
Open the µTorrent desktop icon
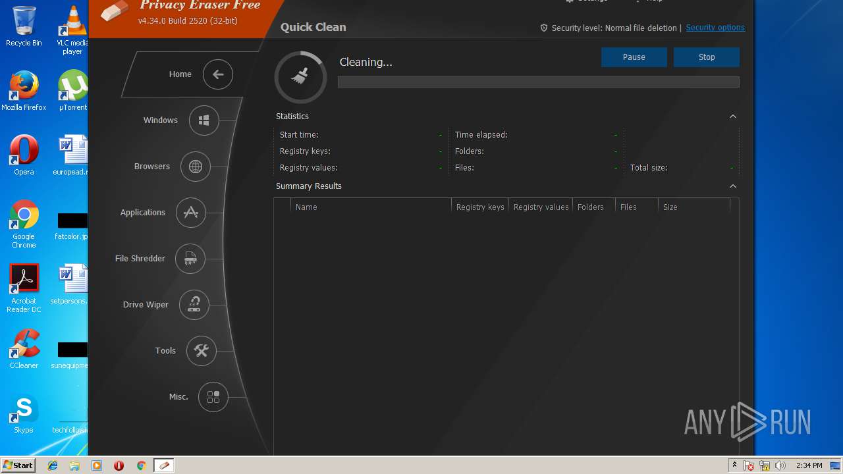pos(72,91)
